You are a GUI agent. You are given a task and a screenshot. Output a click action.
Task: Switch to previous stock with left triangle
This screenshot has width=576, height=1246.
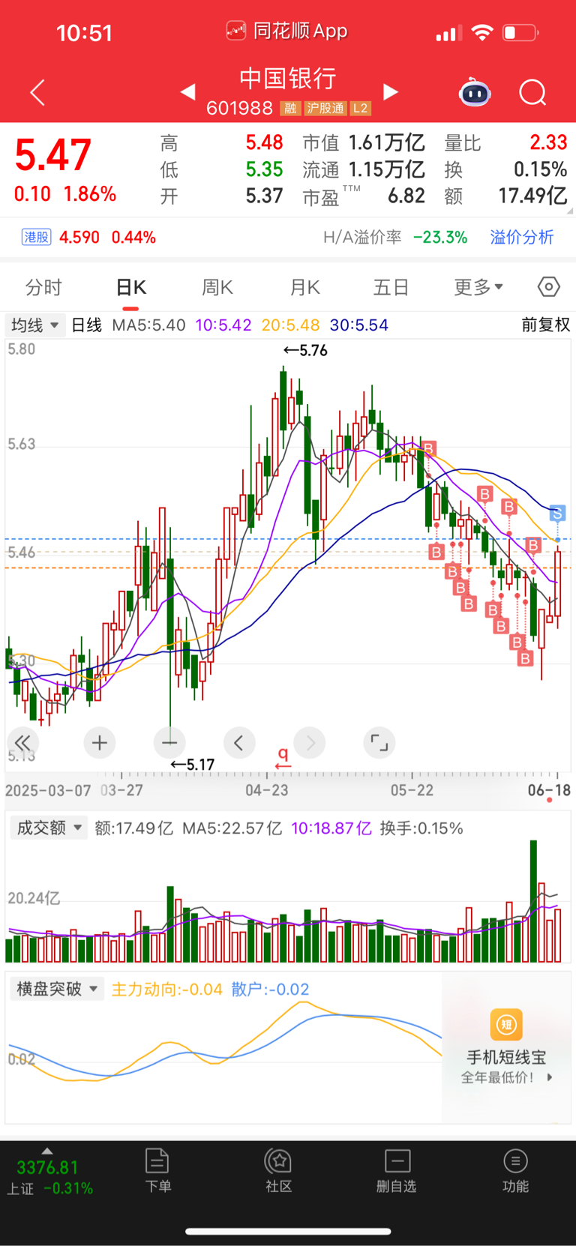tap(188, 92)
